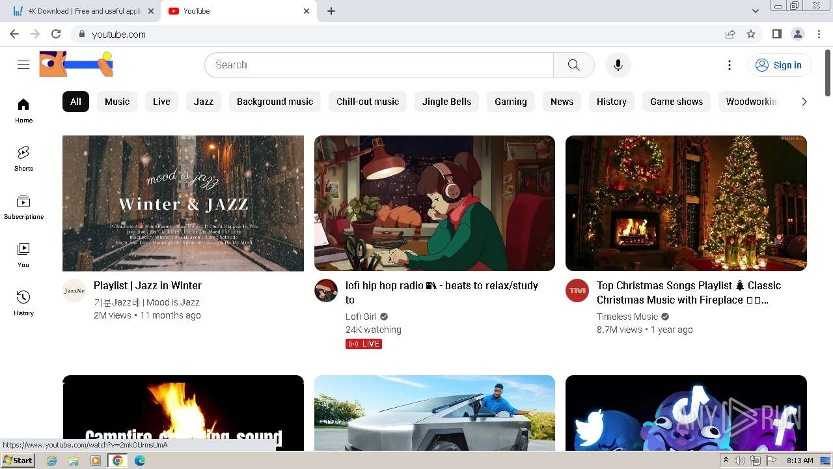Open the YouTube hamburger guide menu
833x469 pixels.
pyautogui.click(x=23, y=64)
